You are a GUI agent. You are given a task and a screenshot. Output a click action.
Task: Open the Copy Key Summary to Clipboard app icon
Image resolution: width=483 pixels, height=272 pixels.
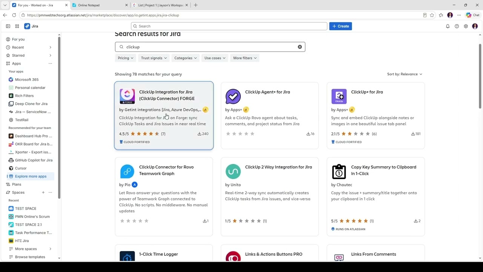click(x=339, y=172)
